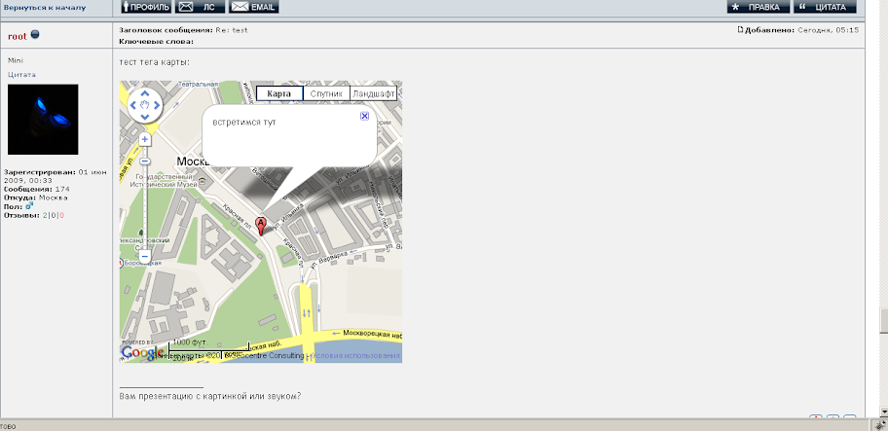Viewport: 888px width, 431px height.
Task: Open 'Условия использования' map link
Action: [x=355, y=356]
